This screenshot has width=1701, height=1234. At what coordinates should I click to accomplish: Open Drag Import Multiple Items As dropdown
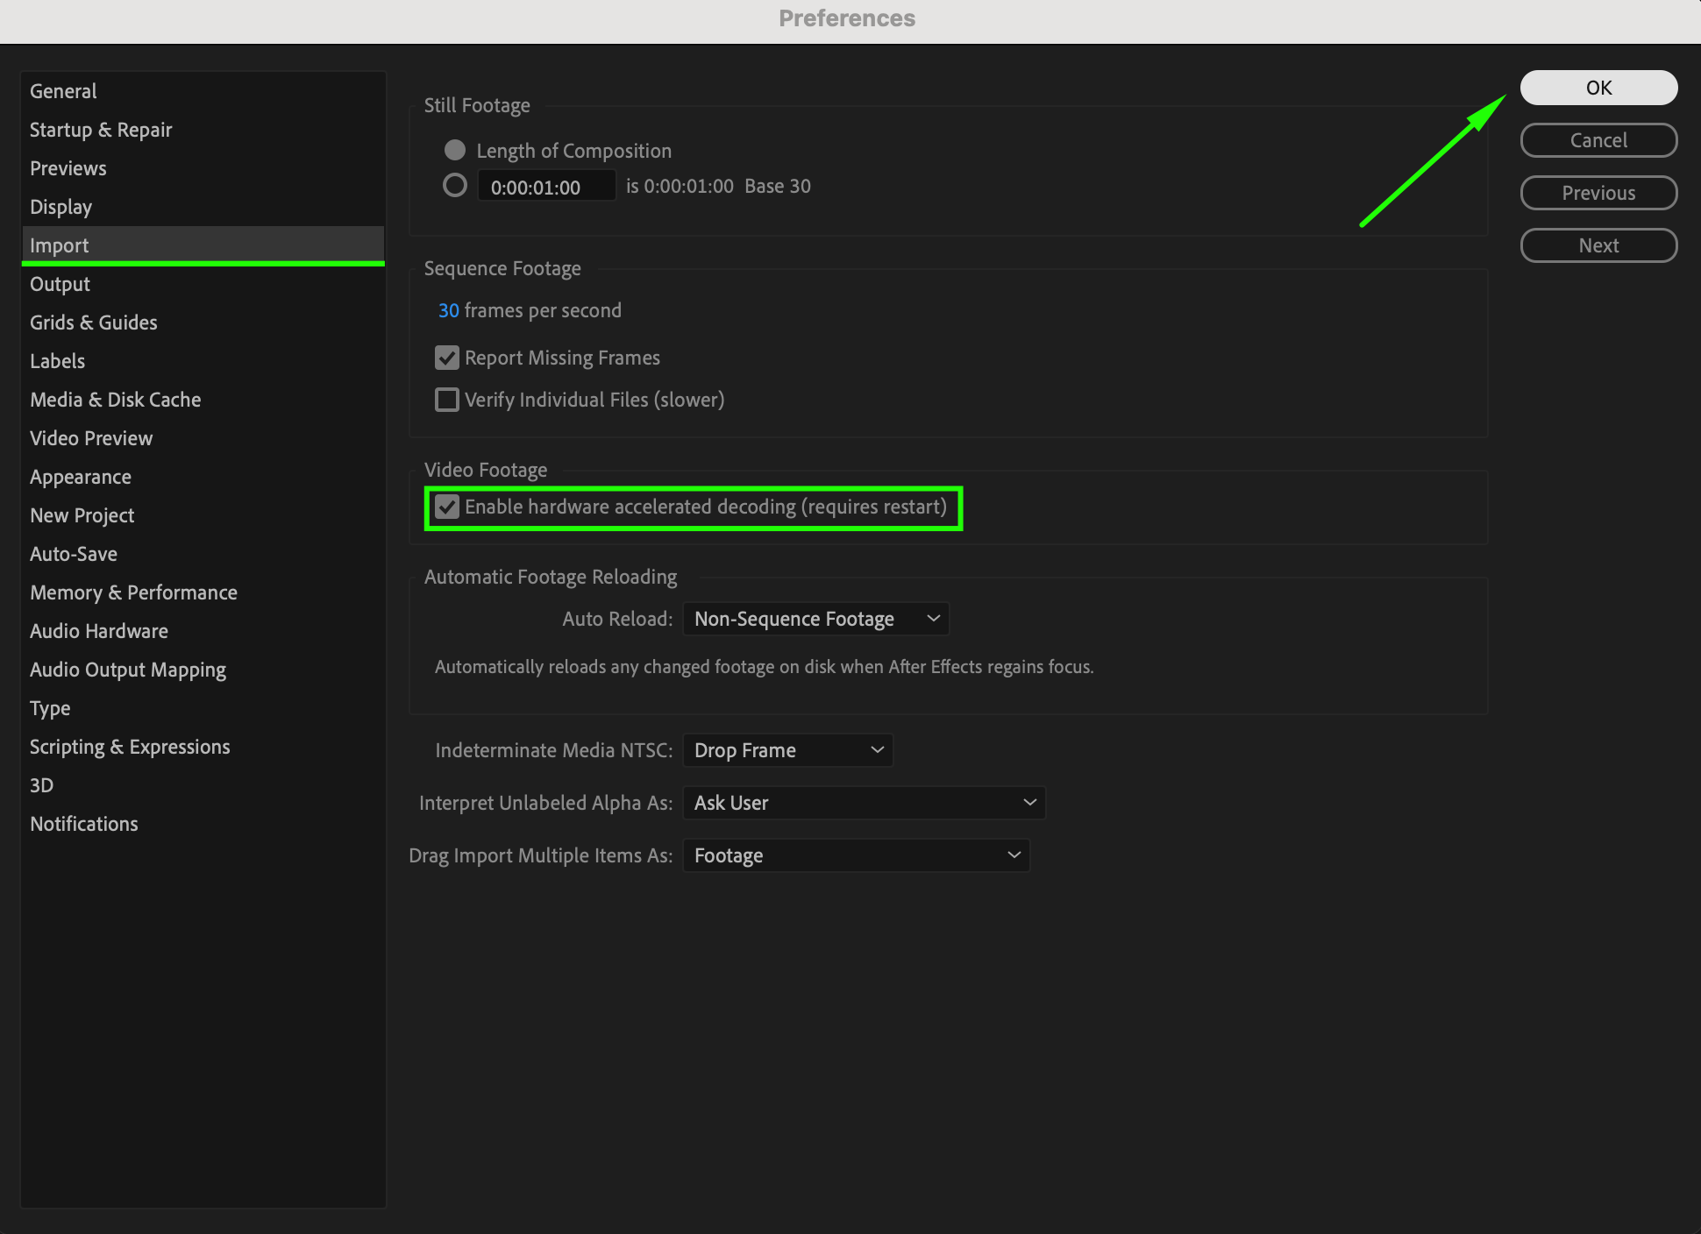coord(855,855)
